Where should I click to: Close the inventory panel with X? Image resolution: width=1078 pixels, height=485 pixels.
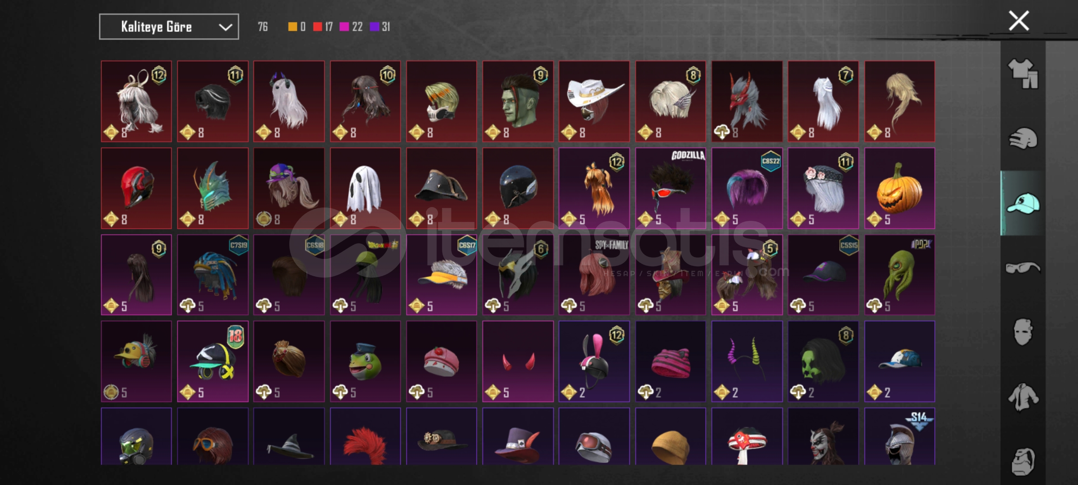(1019, 21)
